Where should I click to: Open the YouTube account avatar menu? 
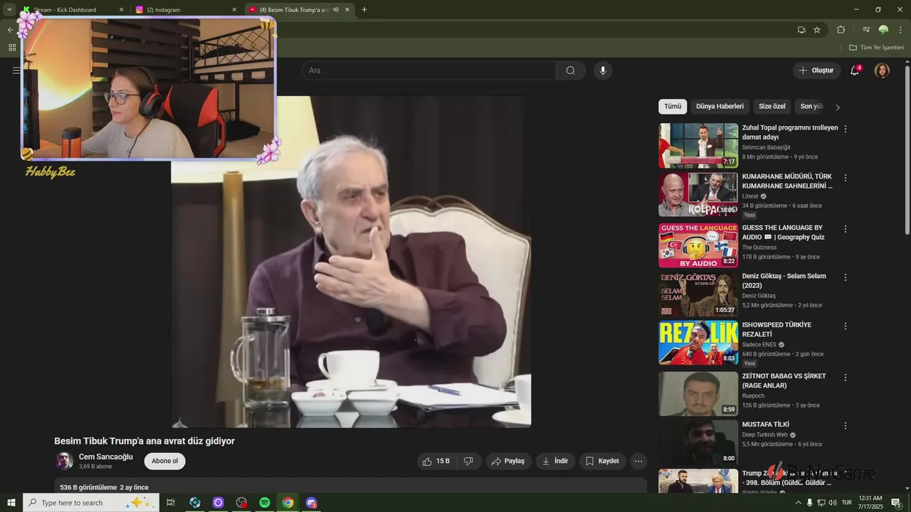tap(882, 70)
